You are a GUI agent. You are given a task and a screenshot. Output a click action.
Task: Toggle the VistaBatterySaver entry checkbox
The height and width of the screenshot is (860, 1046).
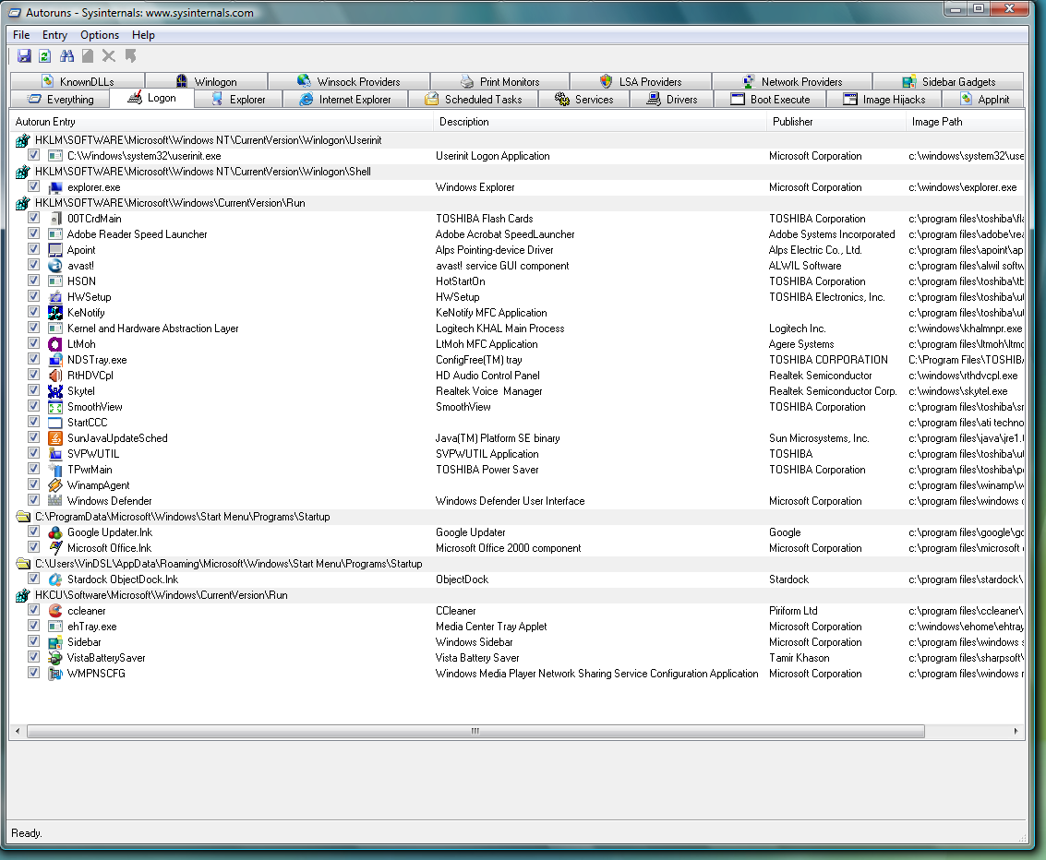tap(34, 658)
